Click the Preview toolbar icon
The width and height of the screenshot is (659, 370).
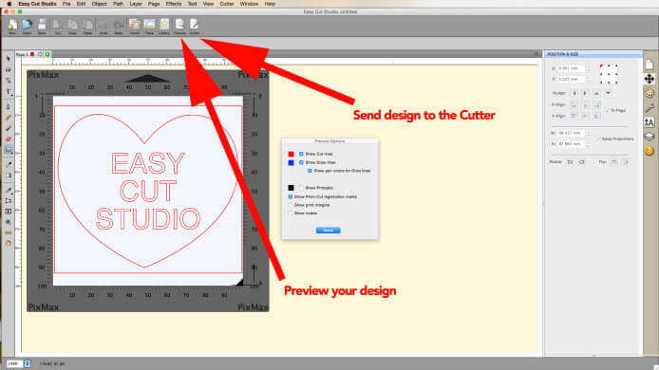(x=179, y=26)
